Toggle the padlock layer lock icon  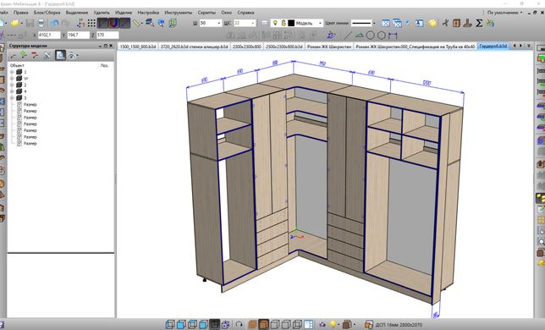click(284, 23)
